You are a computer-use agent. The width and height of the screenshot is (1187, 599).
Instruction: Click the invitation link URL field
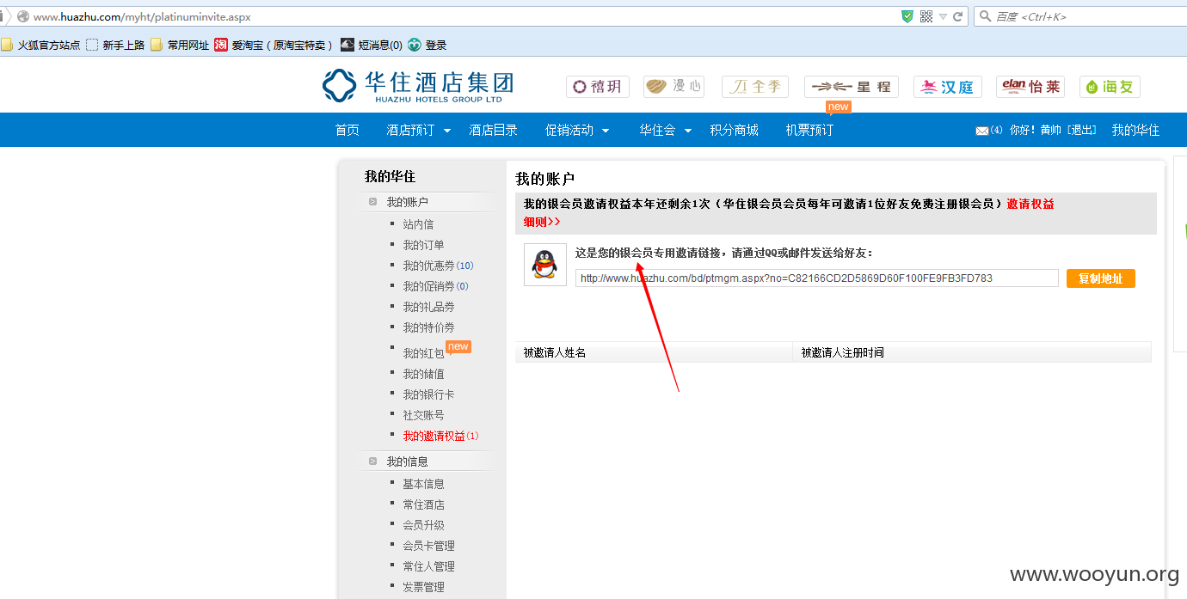tap(817, 278)
